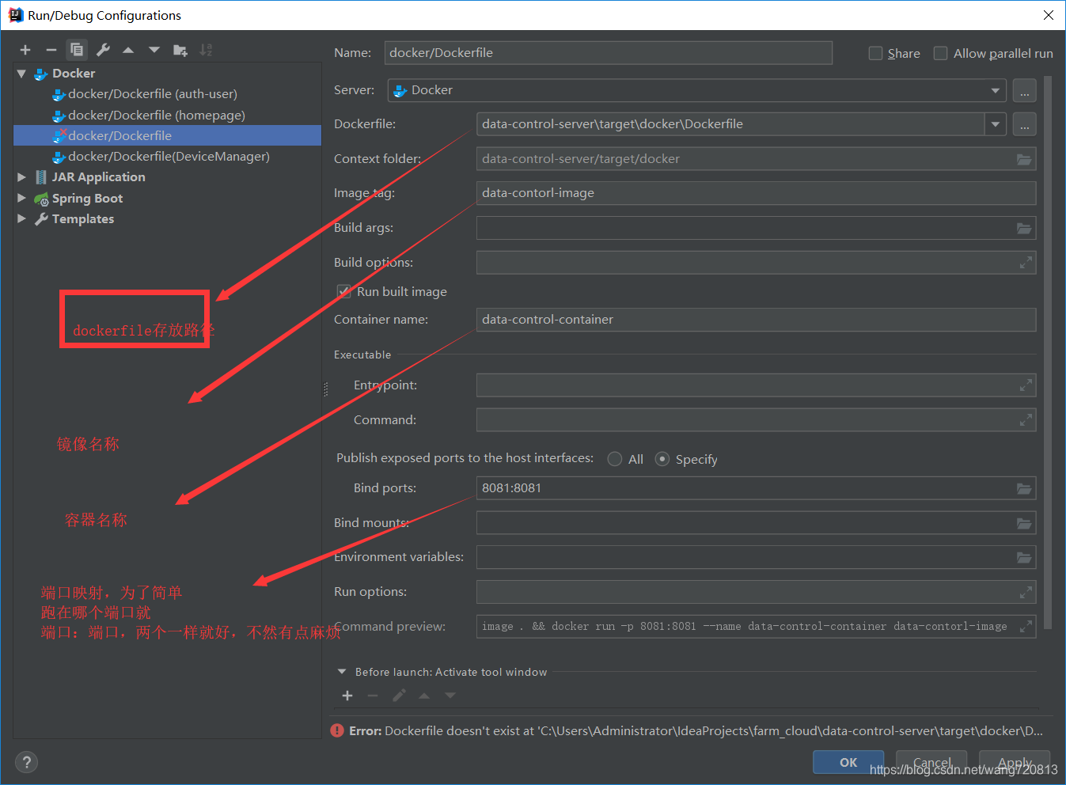The width and height of the screenshot is (1066, 785).
Task: Focus the Container name field
Action: 756,320
